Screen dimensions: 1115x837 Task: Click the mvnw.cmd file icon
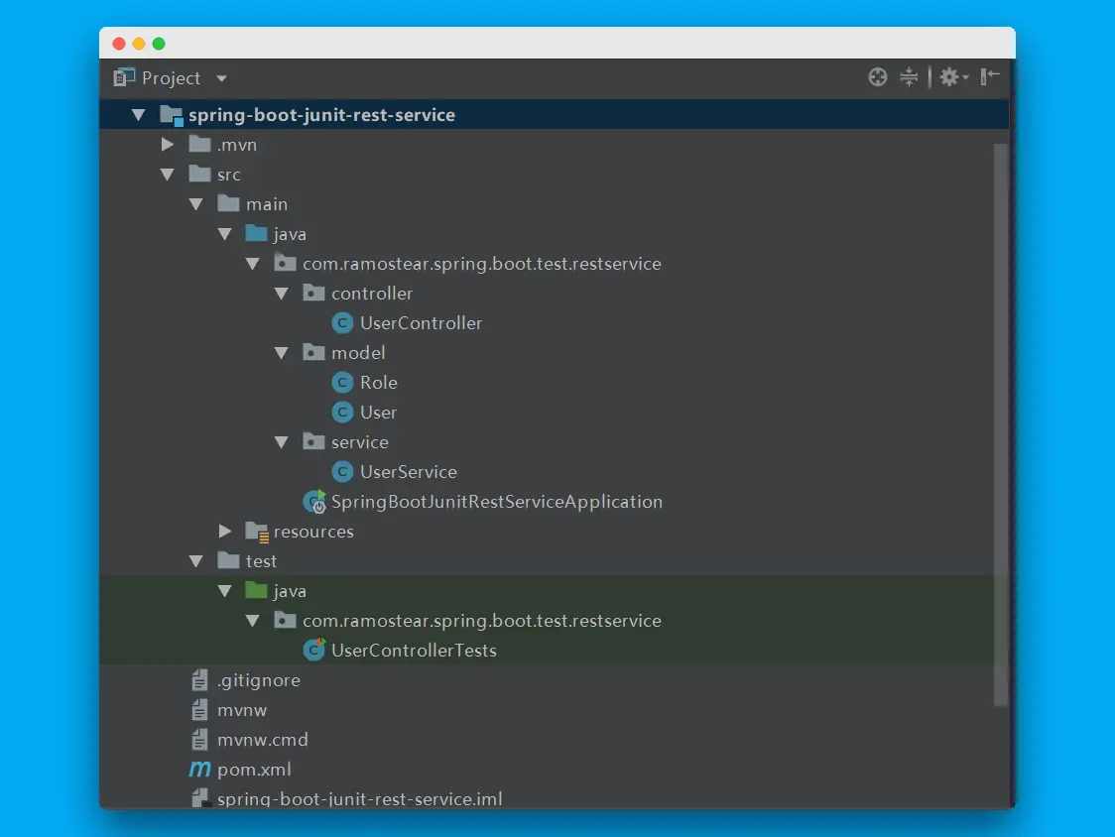click(x=199, y=740)
